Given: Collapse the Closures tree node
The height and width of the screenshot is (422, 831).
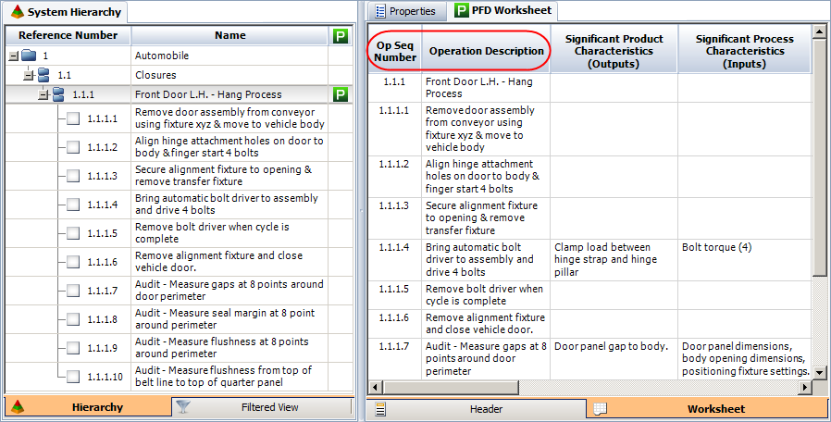Looking at the screenshot, I should 28,75.
